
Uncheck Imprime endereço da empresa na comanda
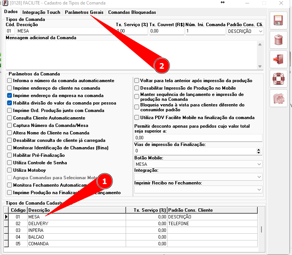click(x=9, y=96)
